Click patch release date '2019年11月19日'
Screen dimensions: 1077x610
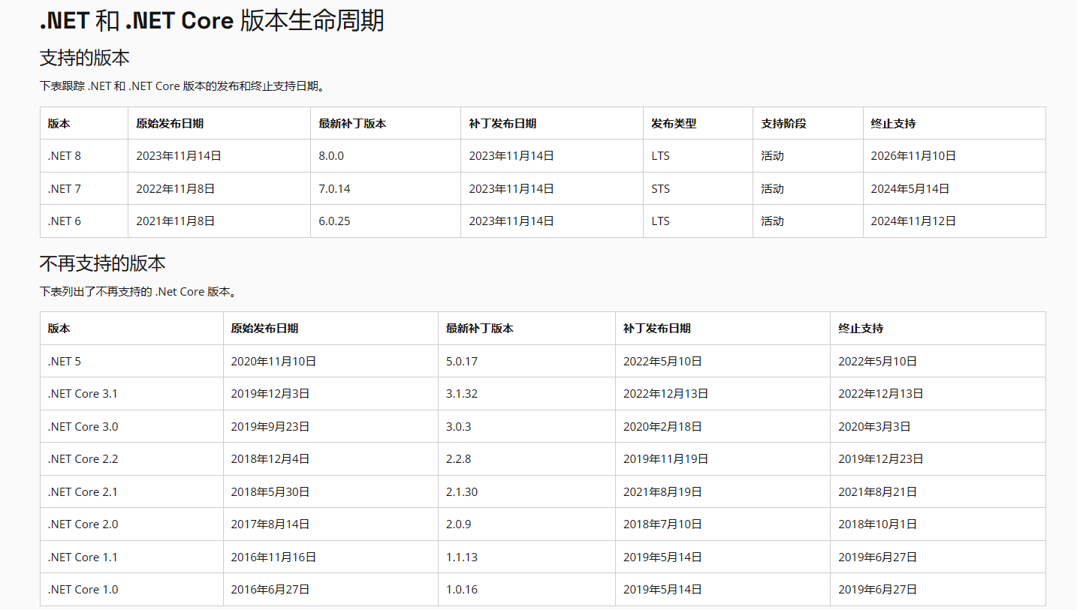click(666, 458)
